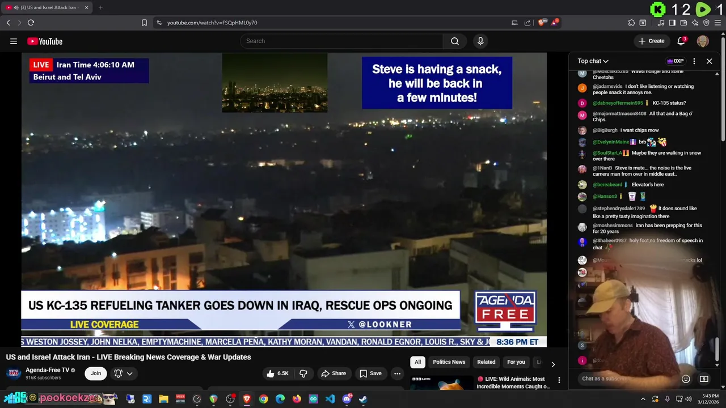Open YouTube notifications bell
Image resolution: width=726 pixels, height=408 pixels.
[x=682, y=41]
